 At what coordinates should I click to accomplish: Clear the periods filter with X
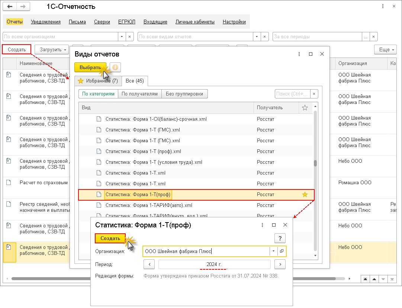point(373,37)
